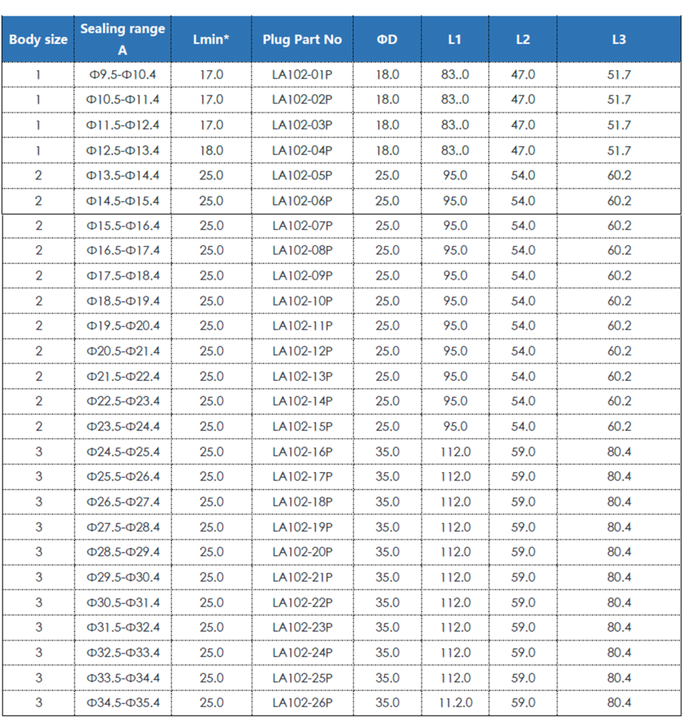
Task: Click sealing range Φ19.5-Φ20.4
Action: pyautogui.click(x=123, y=325)
